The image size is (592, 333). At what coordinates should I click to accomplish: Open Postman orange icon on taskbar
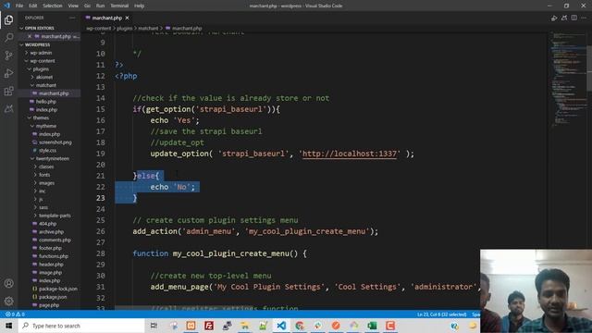(x=336, y=326)
